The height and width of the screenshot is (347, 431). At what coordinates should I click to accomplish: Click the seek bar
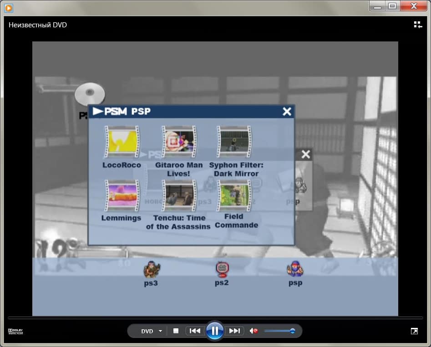215,318
